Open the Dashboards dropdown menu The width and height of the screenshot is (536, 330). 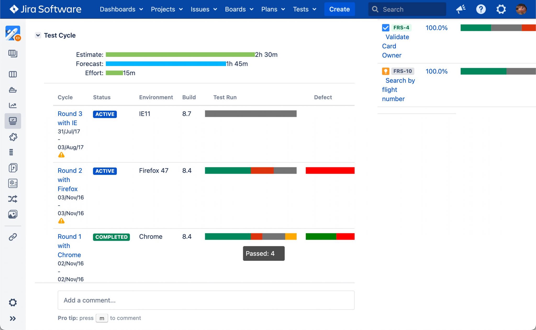(121, 9)
